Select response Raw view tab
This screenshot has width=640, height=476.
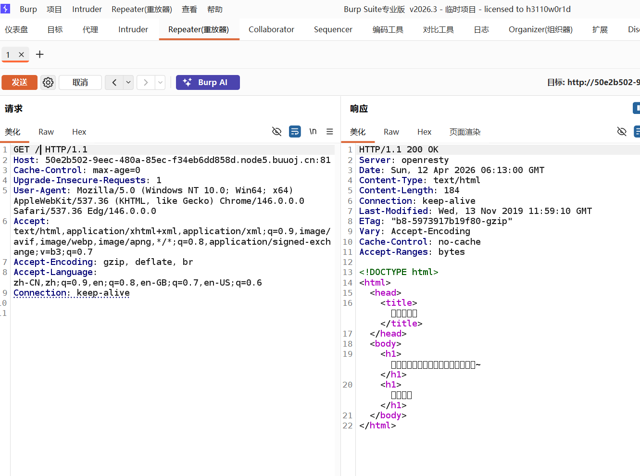(x=391, y=132)
